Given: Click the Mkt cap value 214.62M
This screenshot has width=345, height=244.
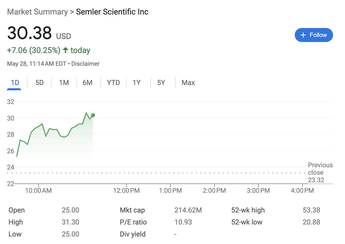Looking at the screenshot, I should tap(188, 210).
